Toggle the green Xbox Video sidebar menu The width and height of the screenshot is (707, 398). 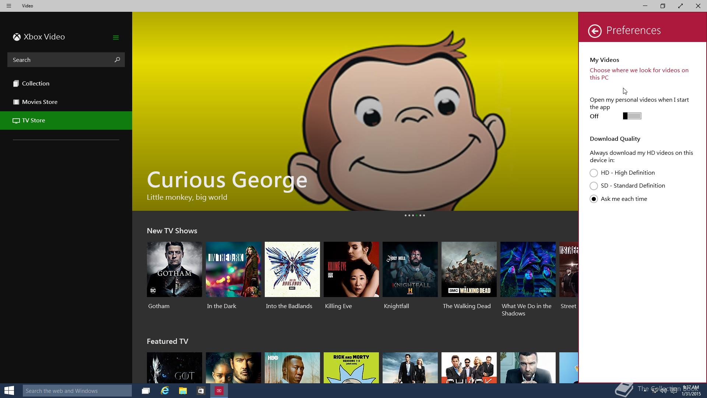[x=116, y=38]
